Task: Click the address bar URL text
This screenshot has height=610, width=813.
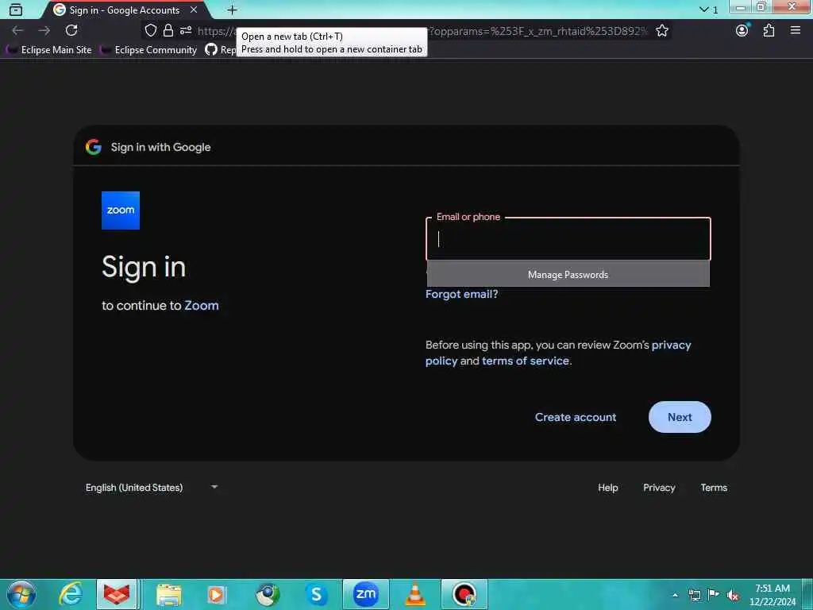Action: point(422,31)
